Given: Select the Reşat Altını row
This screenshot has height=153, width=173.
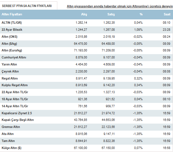Looking at the screenshot, I should click(x=86, y=79).
